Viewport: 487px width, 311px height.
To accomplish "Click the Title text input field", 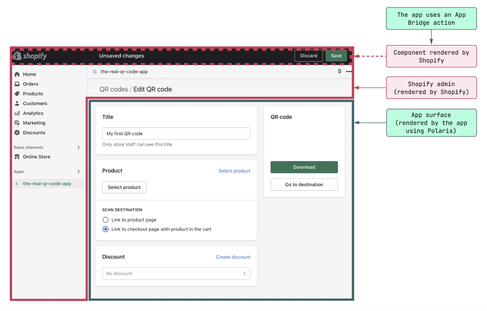I will [176, 133].
